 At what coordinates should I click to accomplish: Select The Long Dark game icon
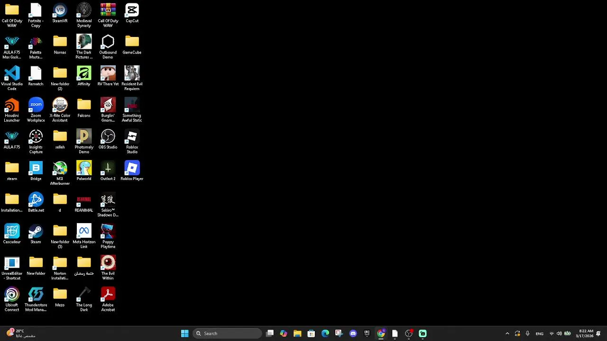tap(84, 300)
